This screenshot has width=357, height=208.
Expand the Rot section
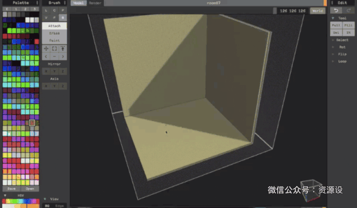click(x=333, y=47)
